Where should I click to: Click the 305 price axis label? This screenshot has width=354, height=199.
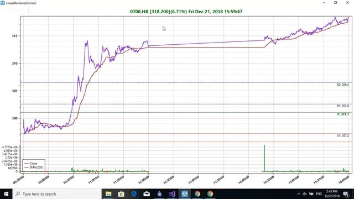click(x=15, y=91)
